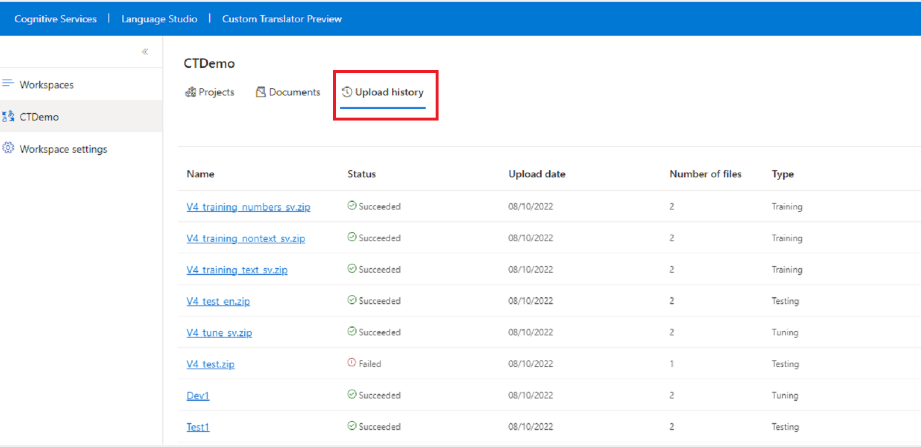The image size is (921, 447).
Task: Click Failed status text for V4_test.zip
Action: 370,364
